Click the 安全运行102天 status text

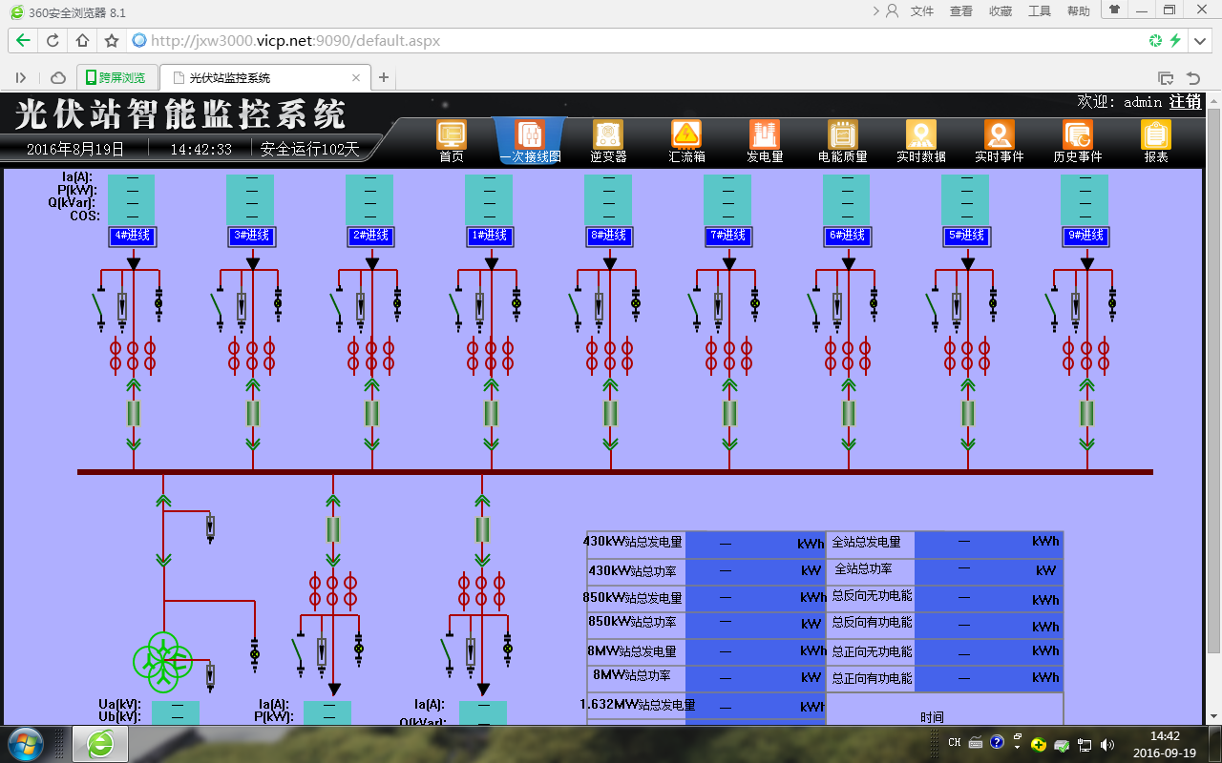click(310, 149)
